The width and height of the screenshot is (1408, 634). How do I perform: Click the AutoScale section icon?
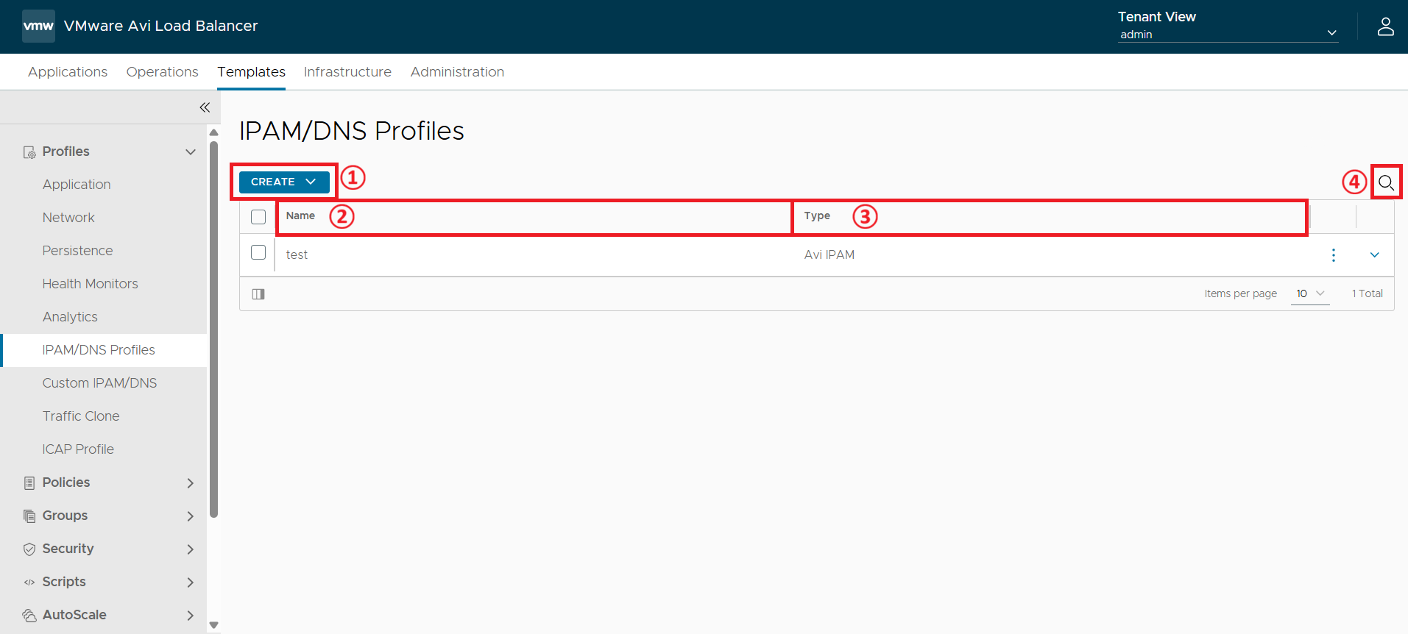click(29, 616)
